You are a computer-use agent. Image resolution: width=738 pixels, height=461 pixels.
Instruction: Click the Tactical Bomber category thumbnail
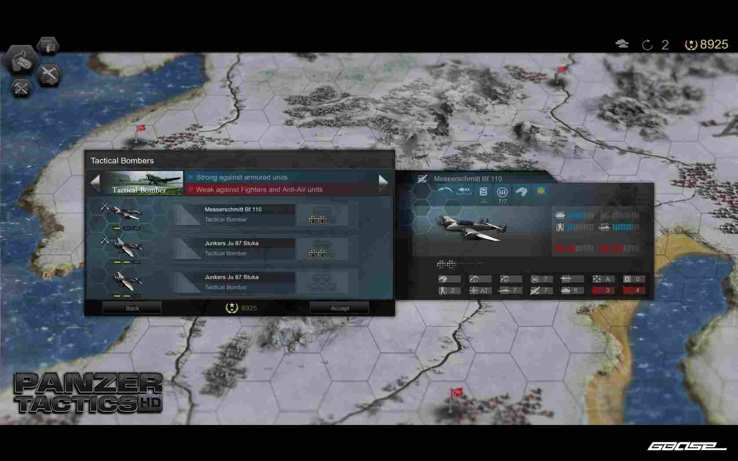pos(144,183)
